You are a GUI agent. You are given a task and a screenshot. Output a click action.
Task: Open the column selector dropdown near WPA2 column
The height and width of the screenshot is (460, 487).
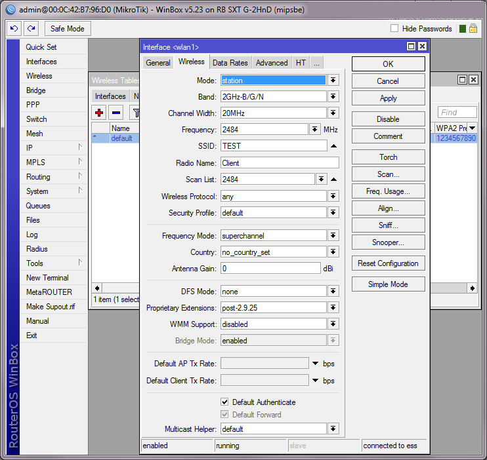[472, 128]
